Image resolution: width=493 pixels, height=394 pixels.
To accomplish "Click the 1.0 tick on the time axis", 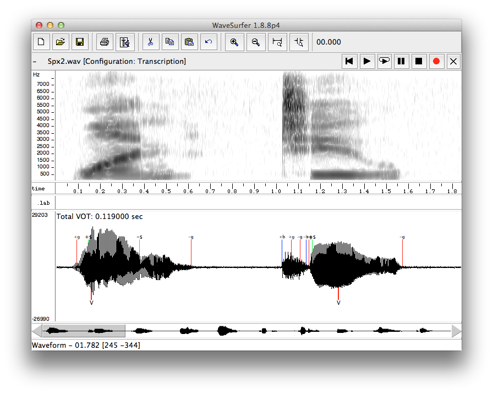I will 276,191.
